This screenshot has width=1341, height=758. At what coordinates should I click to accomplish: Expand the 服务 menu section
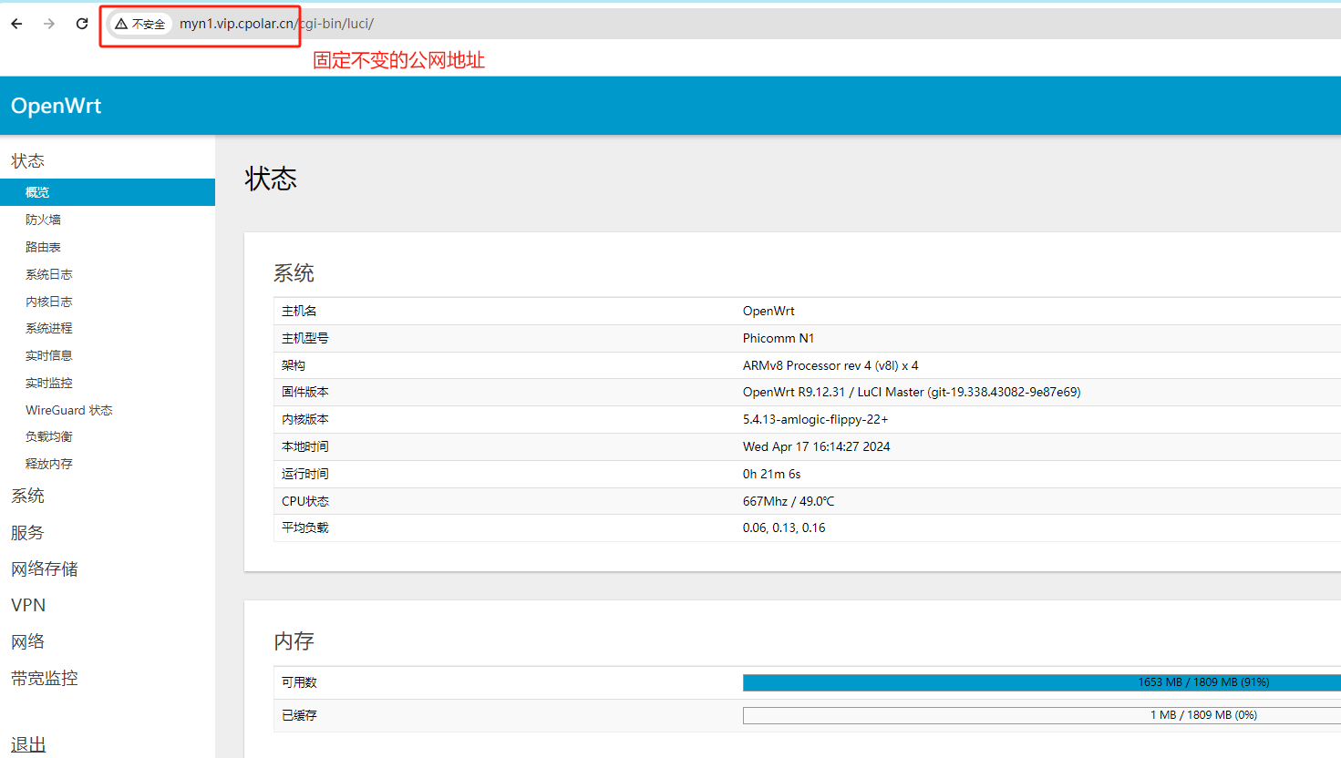[x=27, y=533]
